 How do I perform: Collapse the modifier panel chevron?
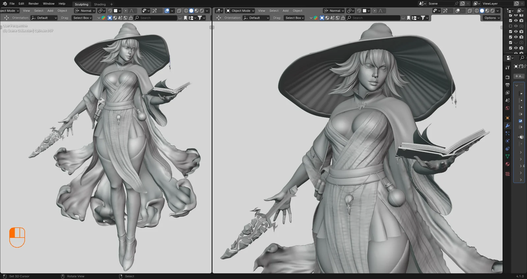pyautogui.click(x=517, y=85)
